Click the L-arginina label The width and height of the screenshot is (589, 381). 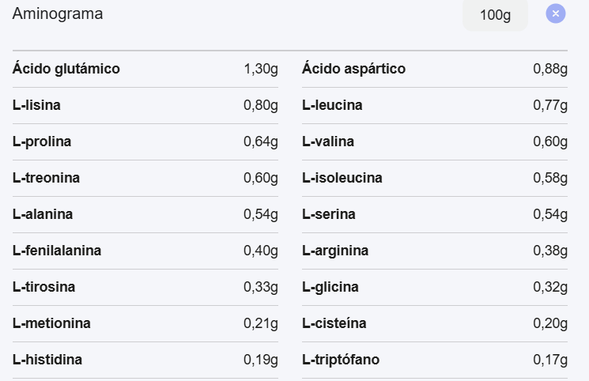[335, 251]
